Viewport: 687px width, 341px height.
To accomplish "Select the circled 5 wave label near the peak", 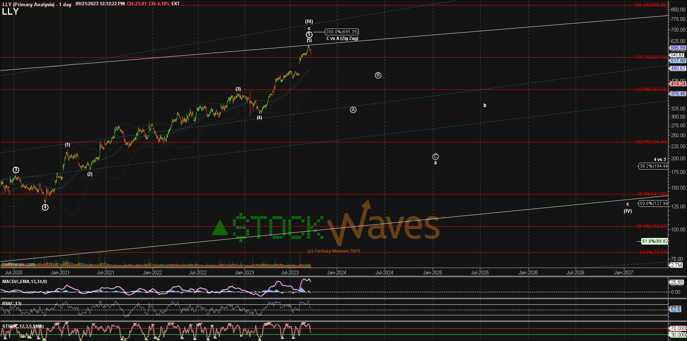I will (309, 34).
